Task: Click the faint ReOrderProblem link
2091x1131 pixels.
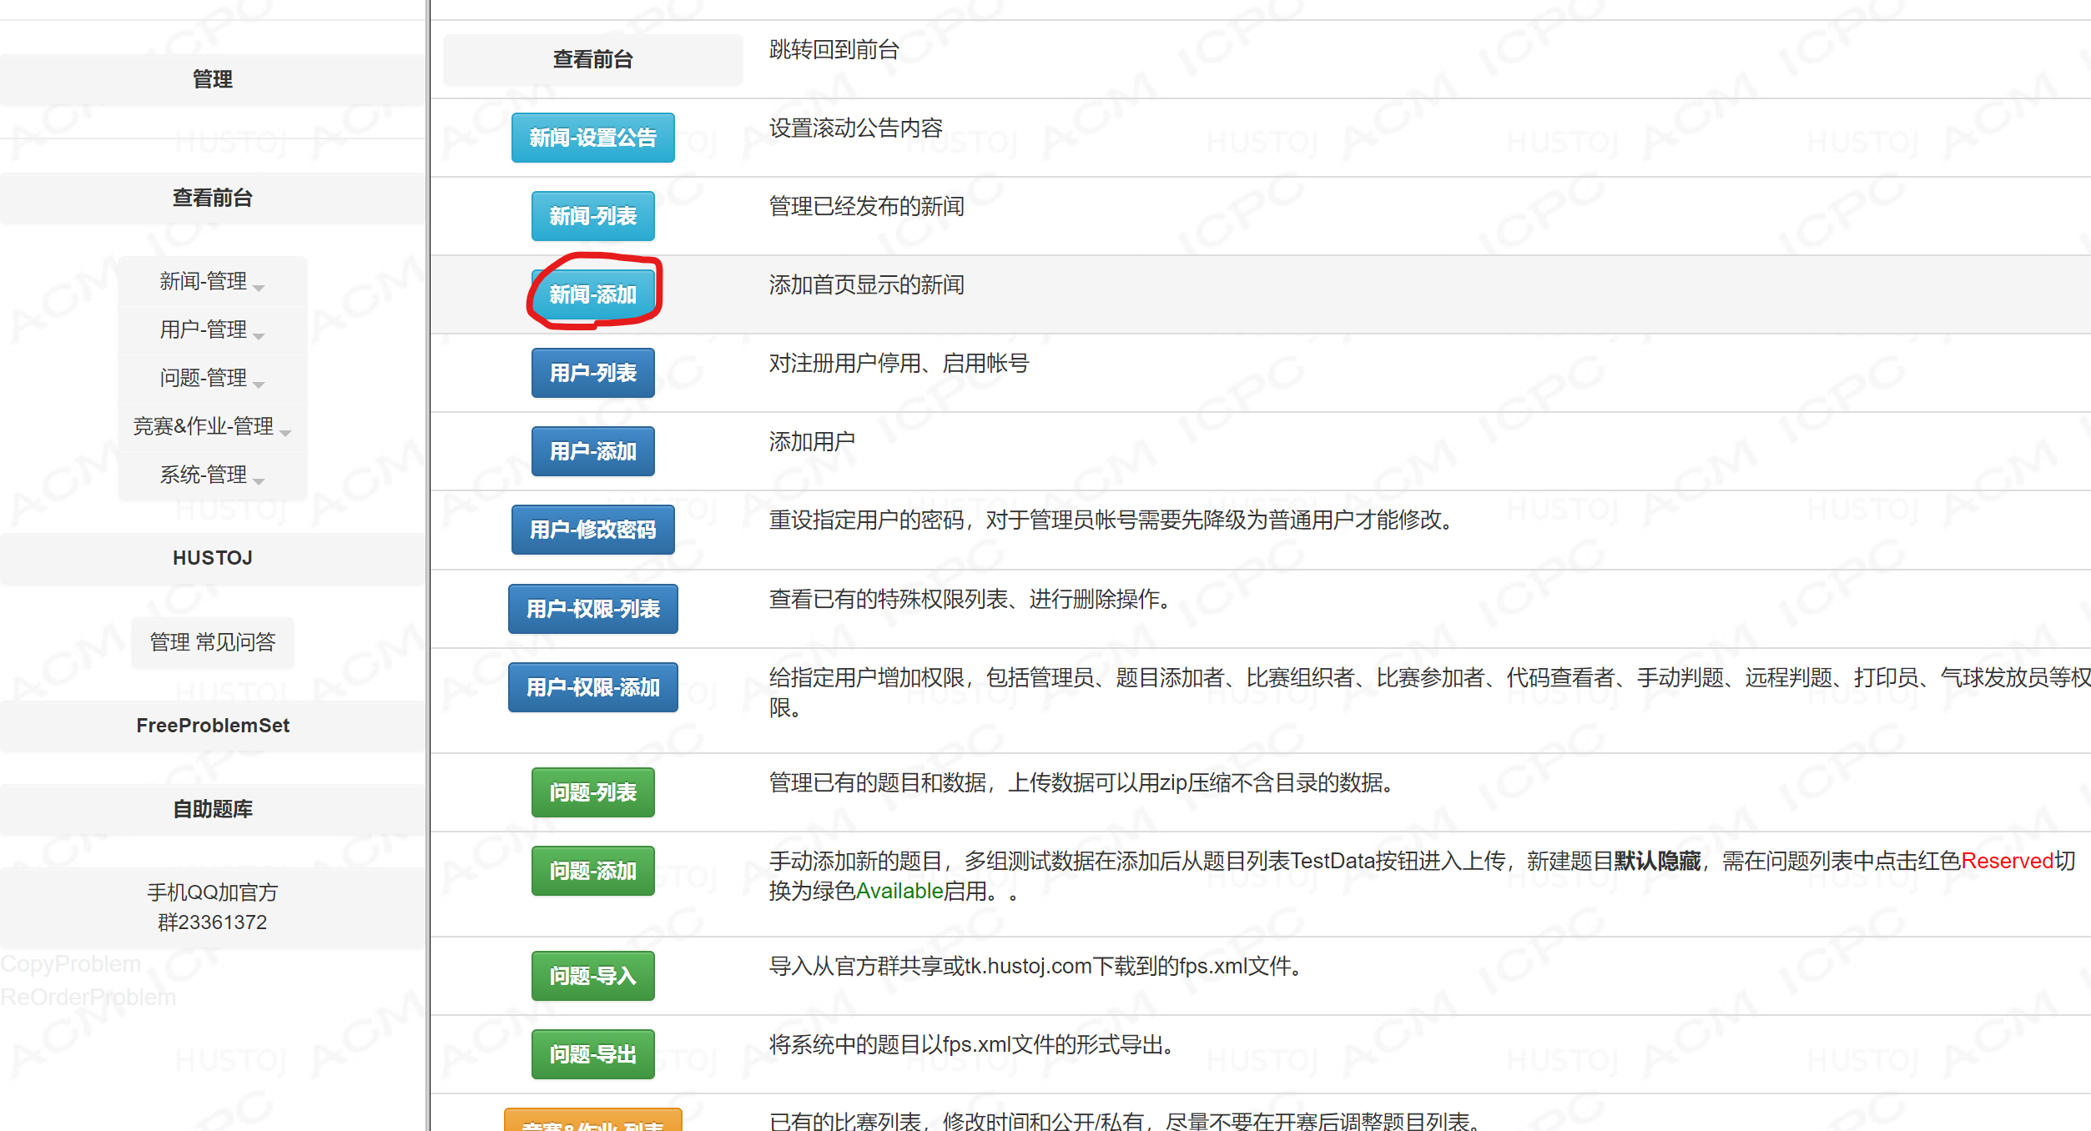Action: click(x=88, y=998)
